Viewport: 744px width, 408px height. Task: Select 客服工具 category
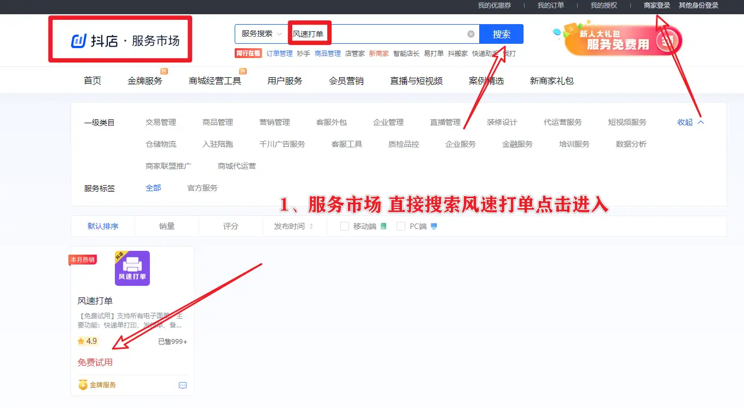point(347,144)
